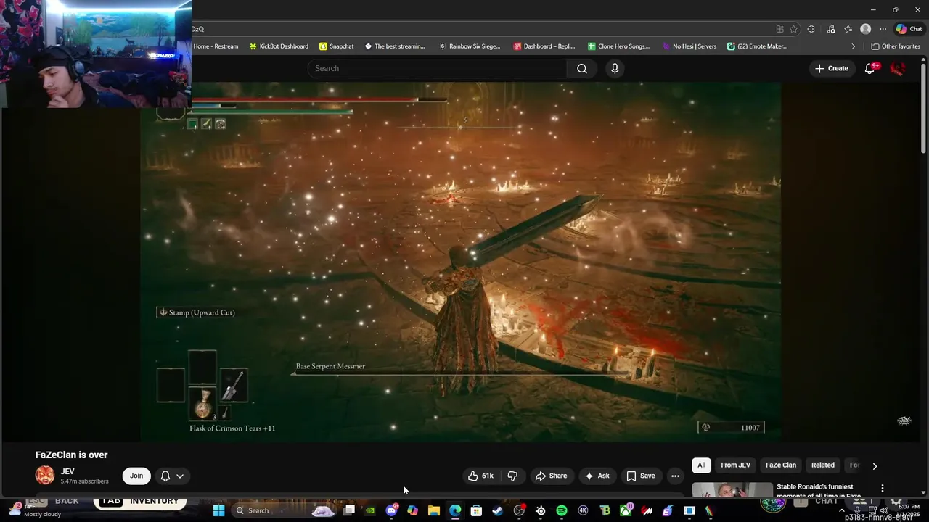The width and height of the screenshot is (929, 522).
Task: Open browser extensions puzzle icon
Action: point(811,29)
